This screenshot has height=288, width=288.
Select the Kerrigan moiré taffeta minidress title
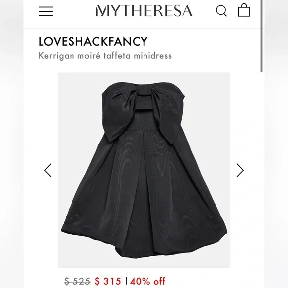coord(105,56)
